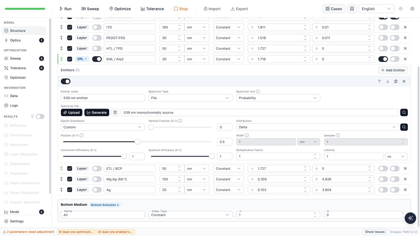The image size is (420, 236).
Task: Uncheck the Ag layer checkbox
Action: pyautogui.click(x=70, y=190)
